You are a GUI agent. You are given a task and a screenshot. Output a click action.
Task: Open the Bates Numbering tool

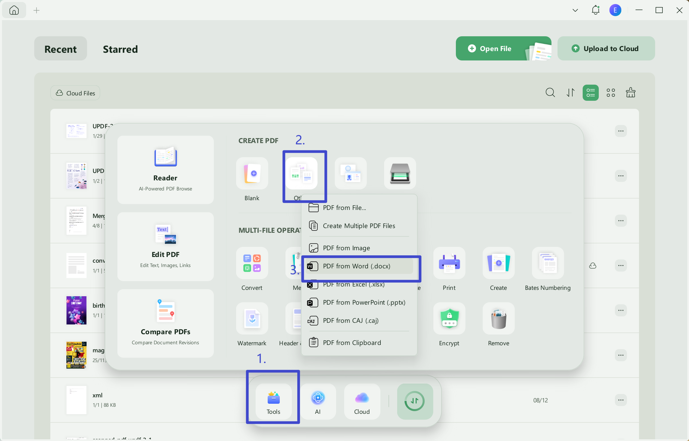548,263
